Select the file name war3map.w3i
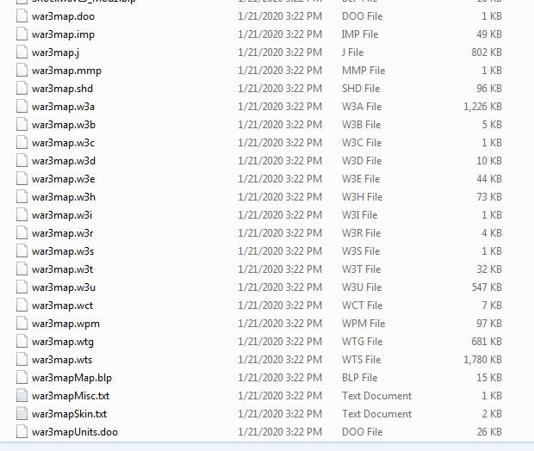The image size is (534, 451). pyautogui.click(x=62, y=215)
